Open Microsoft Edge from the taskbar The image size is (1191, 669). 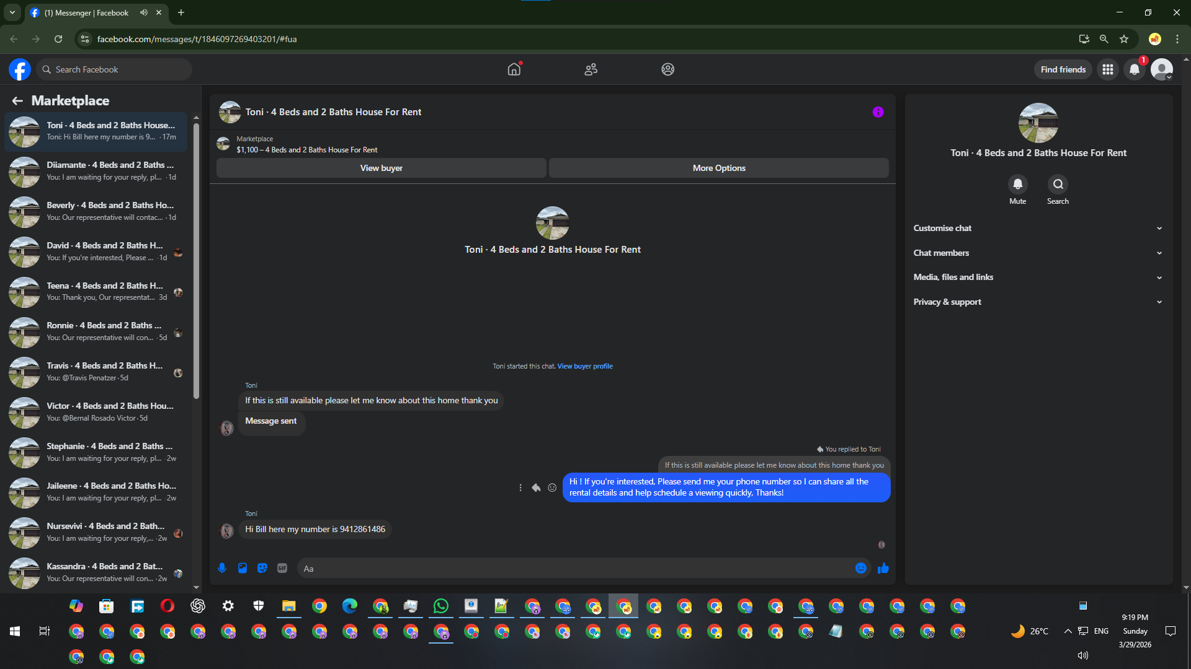pyautogui.click(x=350, y=606)
